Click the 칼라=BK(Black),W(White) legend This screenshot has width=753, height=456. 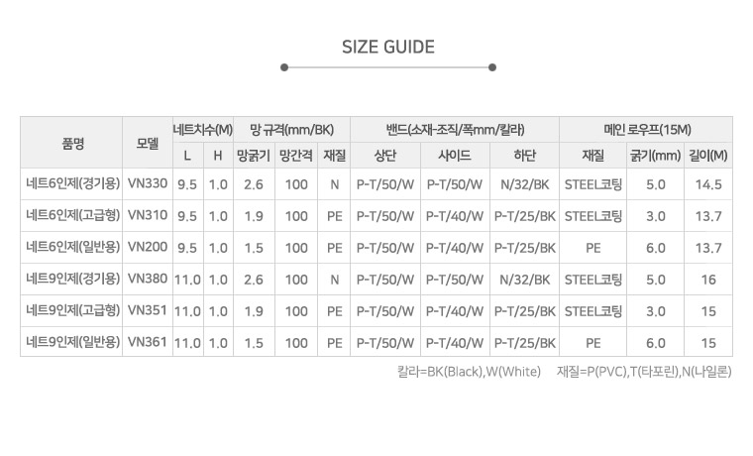(x=469, y=372)
